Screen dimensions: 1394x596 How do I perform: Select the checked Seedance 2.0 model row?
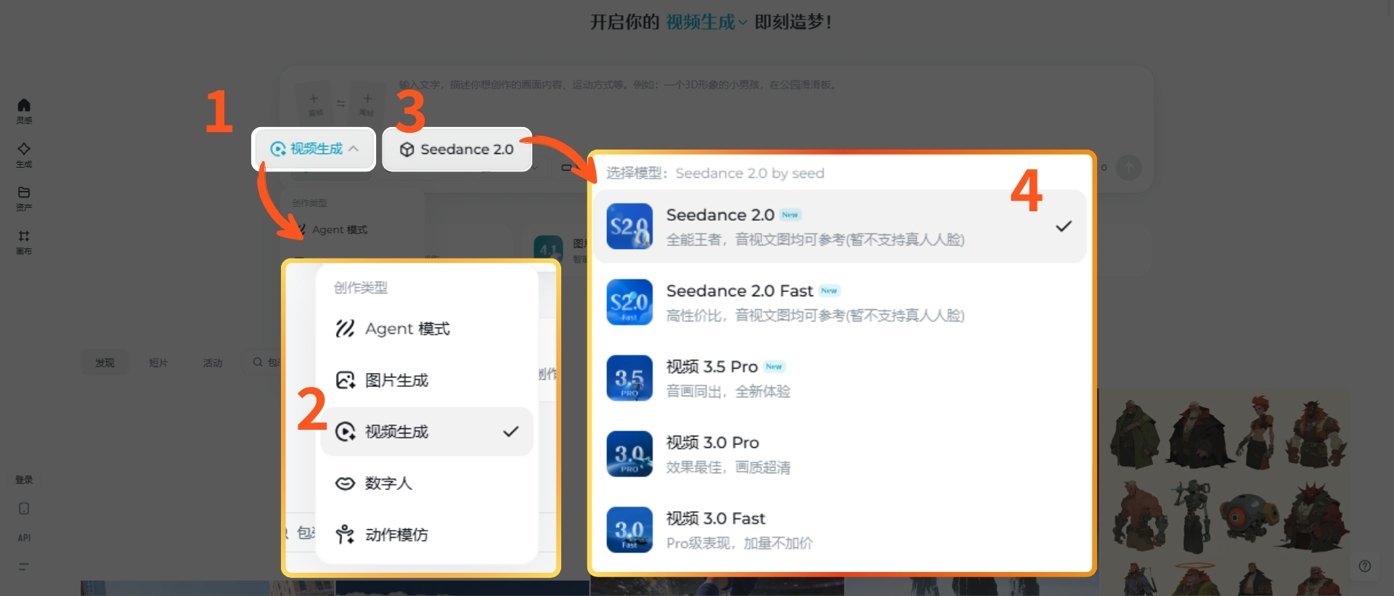coord(841,226)
